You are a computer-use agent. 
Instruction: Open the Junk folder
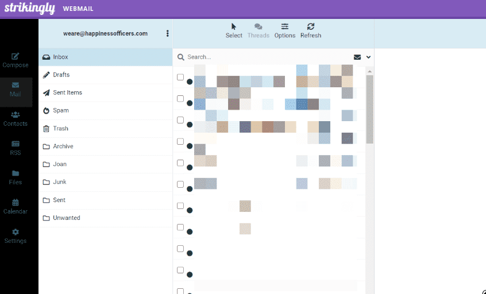[x=106, y=182]
